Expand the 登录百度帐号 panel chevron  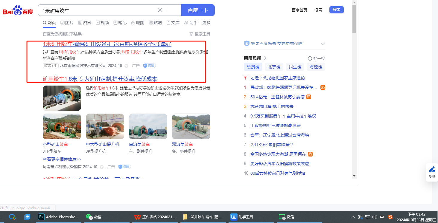323,44
